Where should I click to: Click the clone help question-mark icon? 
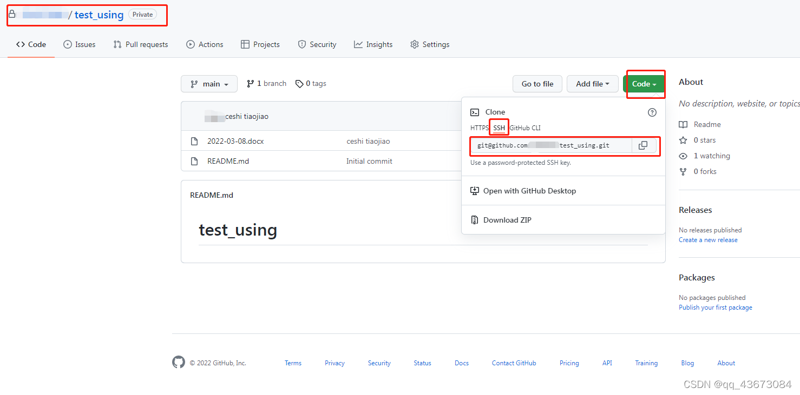(652, 112)
